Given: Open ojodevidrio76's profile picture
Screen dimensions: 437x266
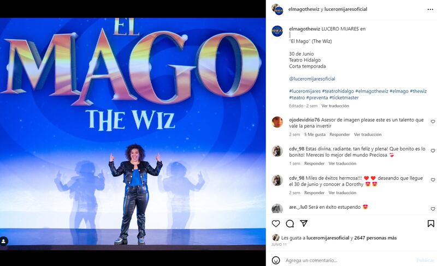Looking at the screenshot, I should pos(277,122).
